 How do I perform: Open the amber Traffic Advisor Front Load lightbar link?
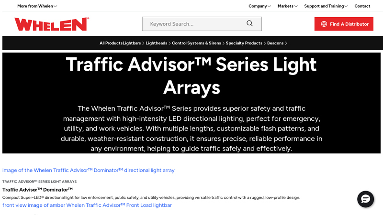(x=87, y=205)
